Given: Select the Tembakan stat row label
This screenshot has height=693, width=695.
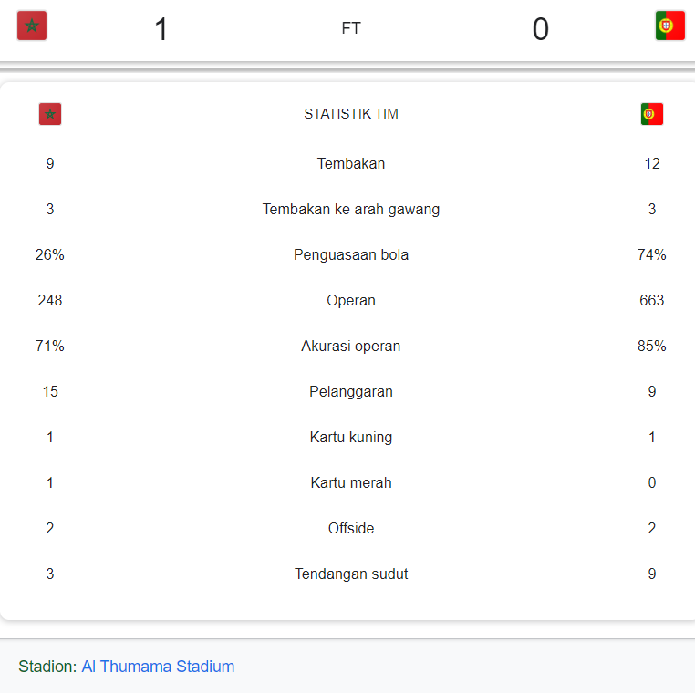Looking at the screenshot, I should [x=351, y=163].
